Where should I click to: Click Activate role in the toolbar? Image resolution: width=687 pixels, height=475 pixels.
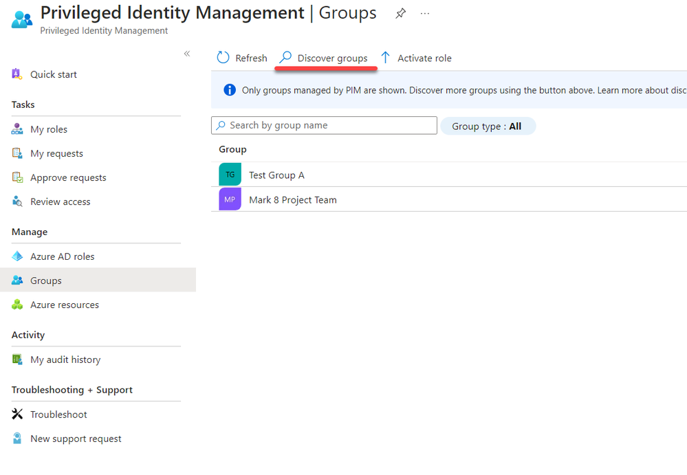(416, 58)
